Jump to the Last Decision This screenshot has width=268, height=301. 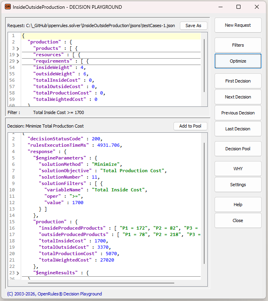(238, 129)
